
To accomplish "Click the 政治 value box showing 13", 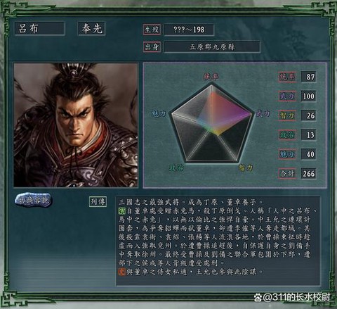I will click(x=308, y=134).
